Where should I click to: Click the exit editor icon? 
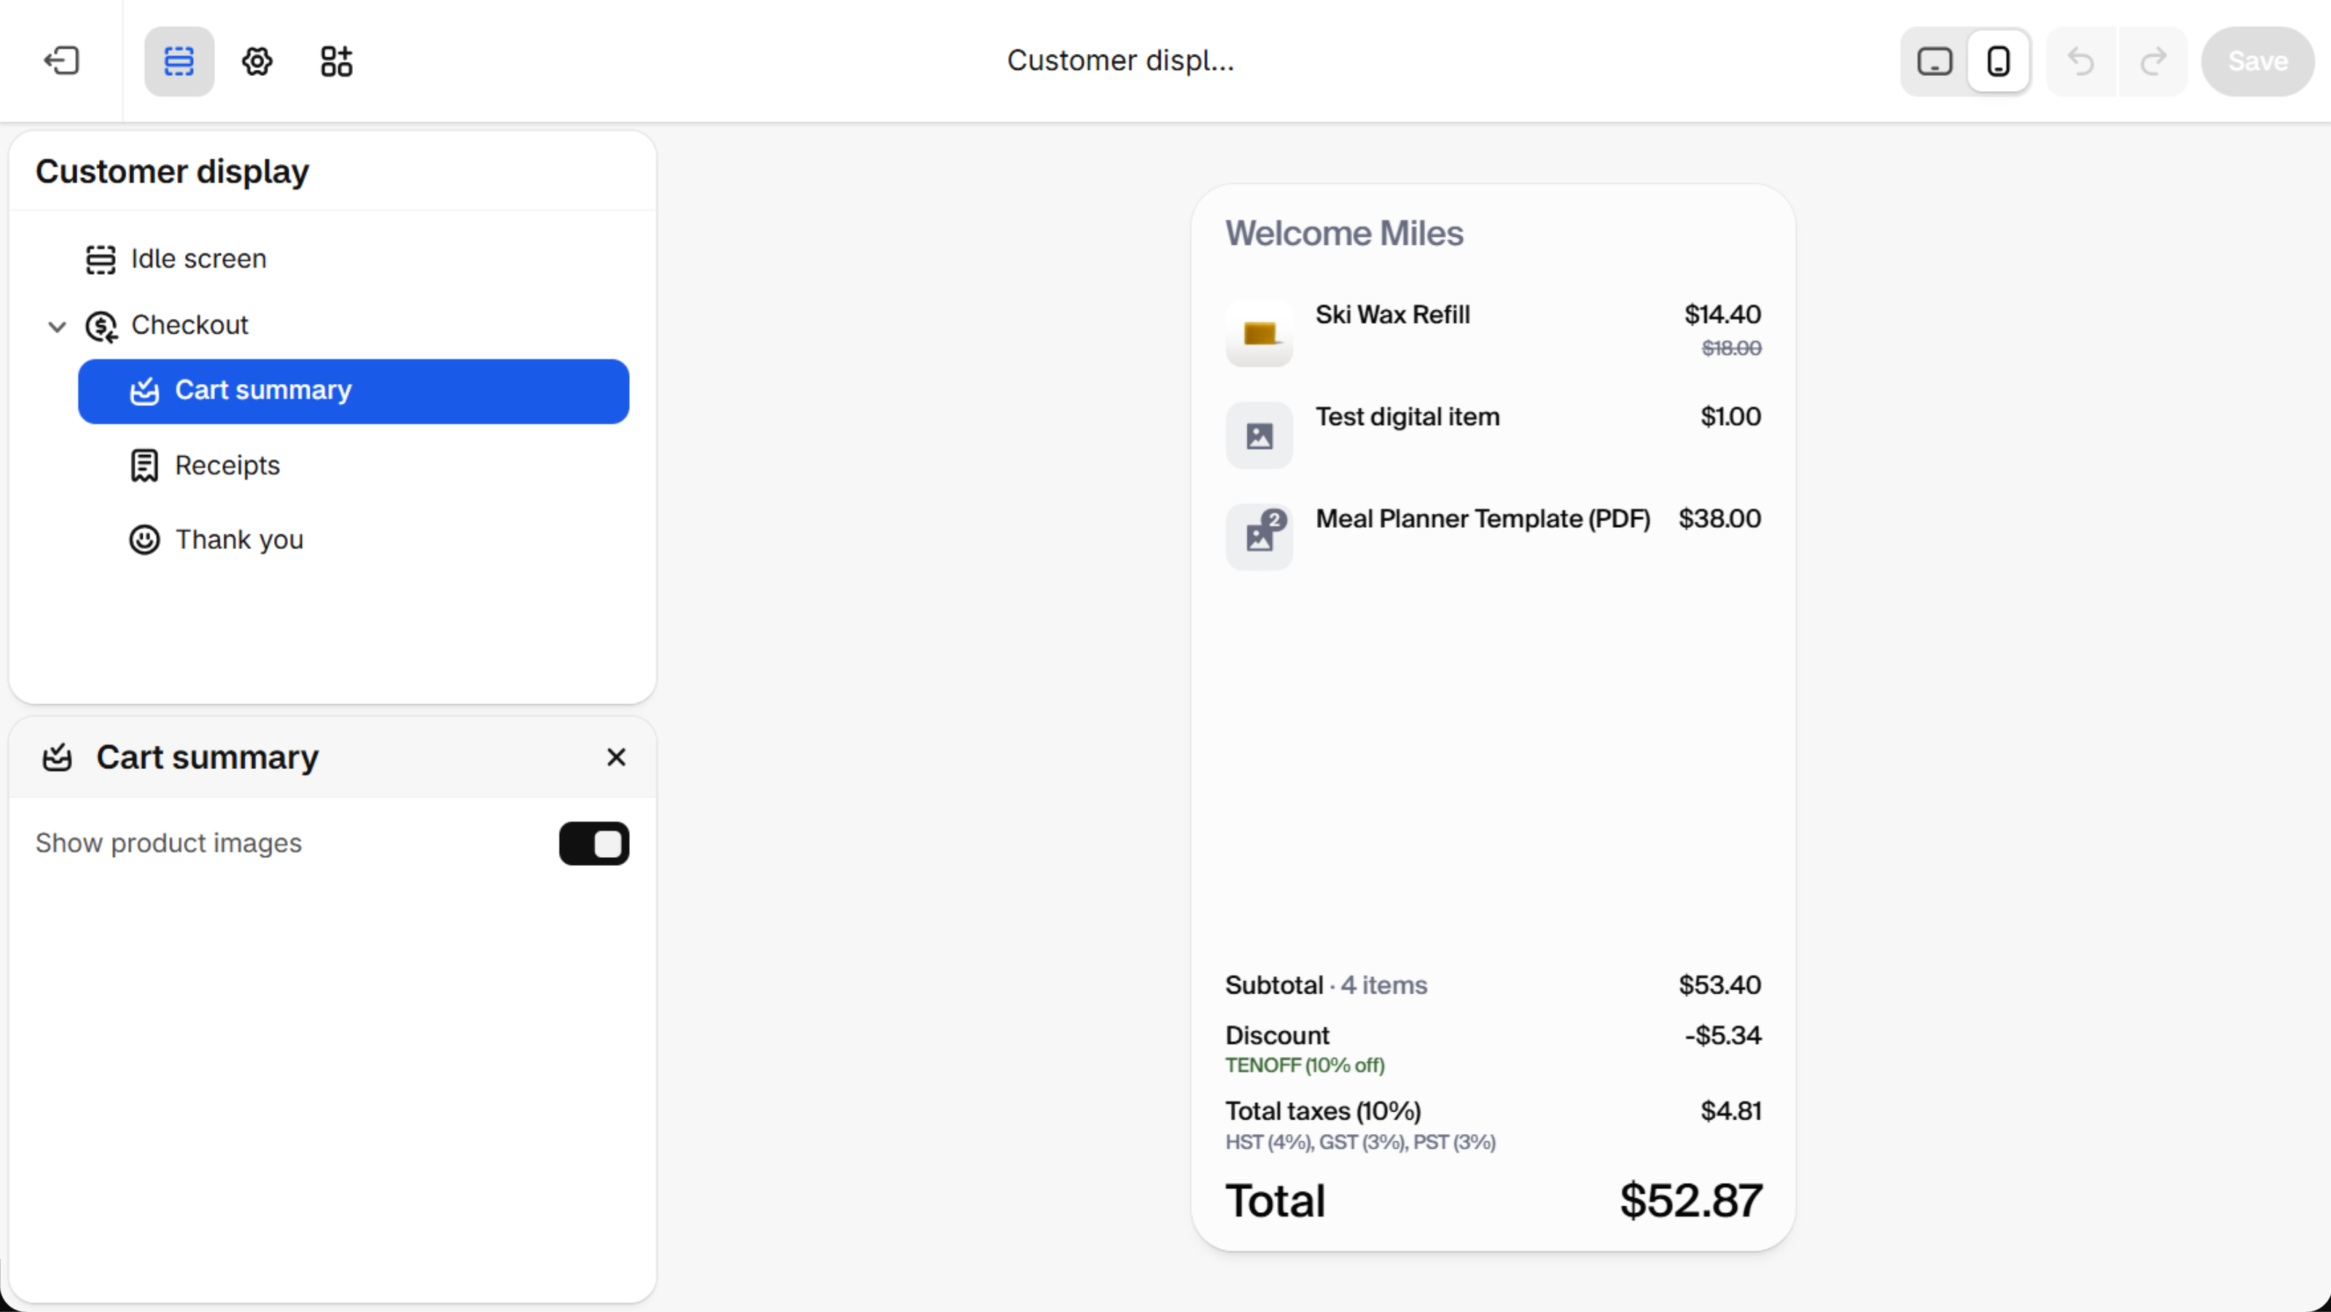(x=61, y=60)
